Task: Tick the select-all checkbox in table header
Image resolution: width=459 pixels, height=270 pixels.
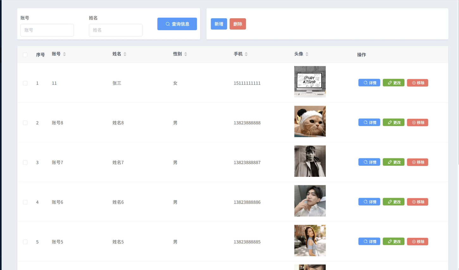Action: [x=25, y=55]
